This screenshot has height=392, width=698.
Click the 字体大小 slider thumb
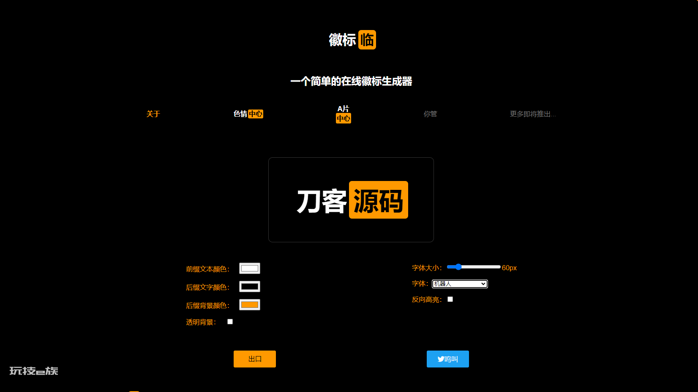[458, 267]
